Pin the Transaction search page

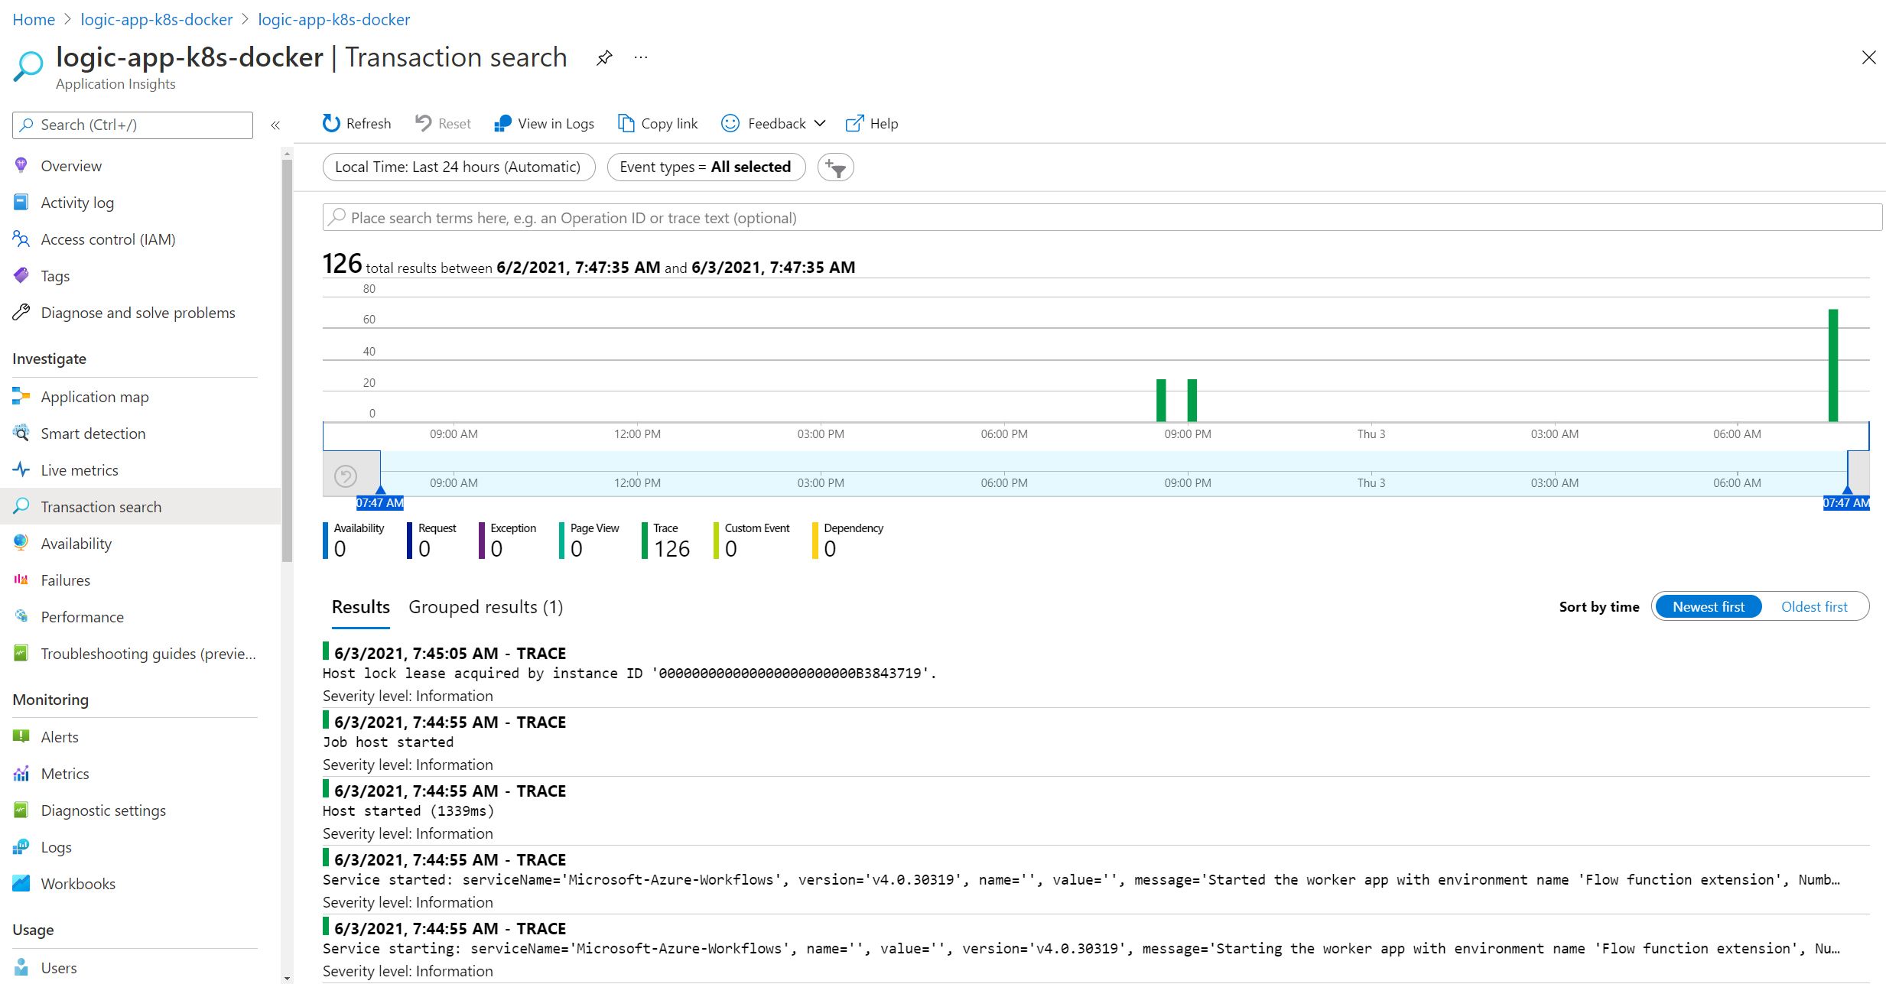604,57
